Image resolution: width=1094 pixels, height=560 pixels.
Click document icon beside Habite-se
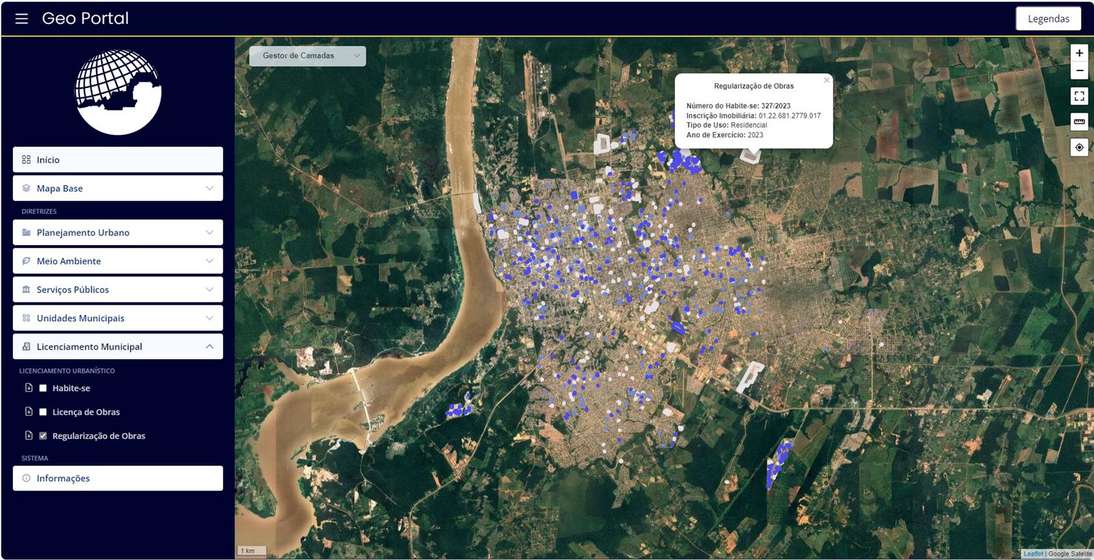29,388
